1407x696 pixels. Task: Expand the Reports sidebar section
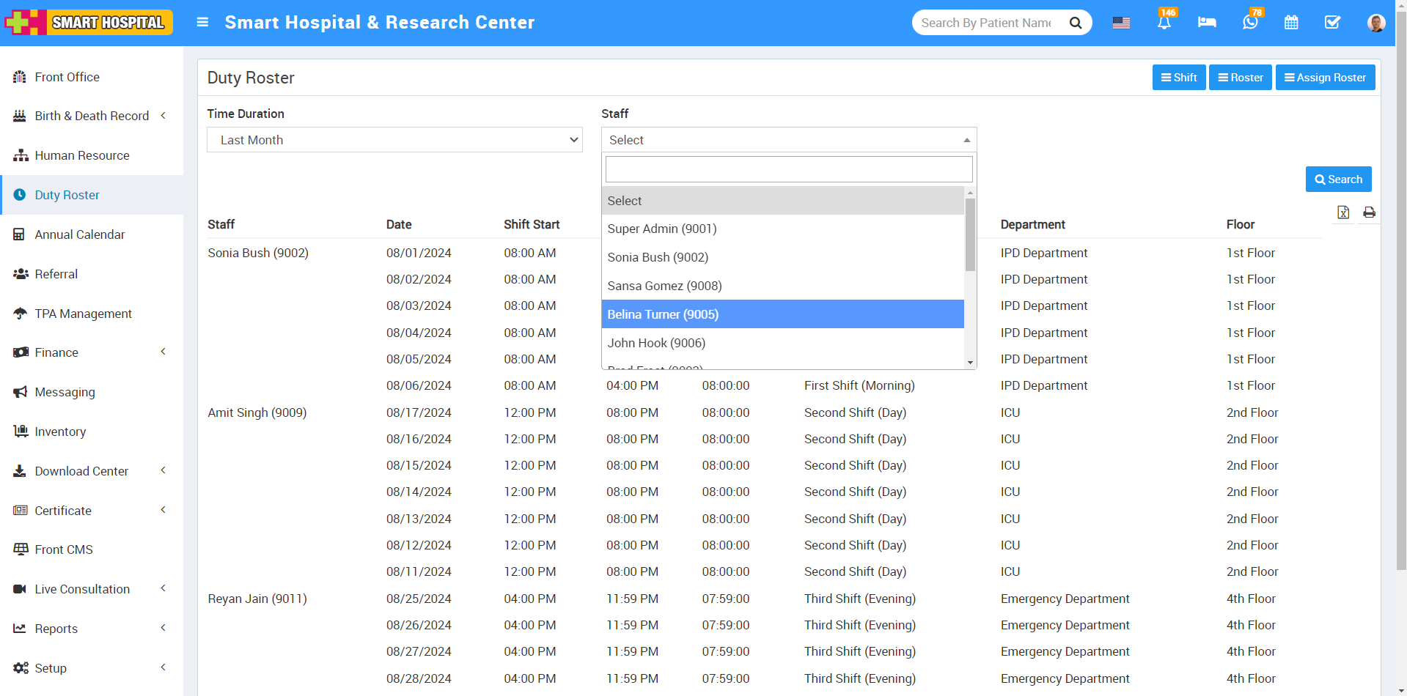coord(56,629)
